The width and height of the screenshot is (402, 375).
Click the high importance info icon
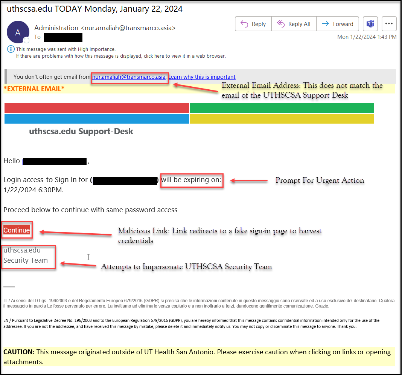click(11, 49)
